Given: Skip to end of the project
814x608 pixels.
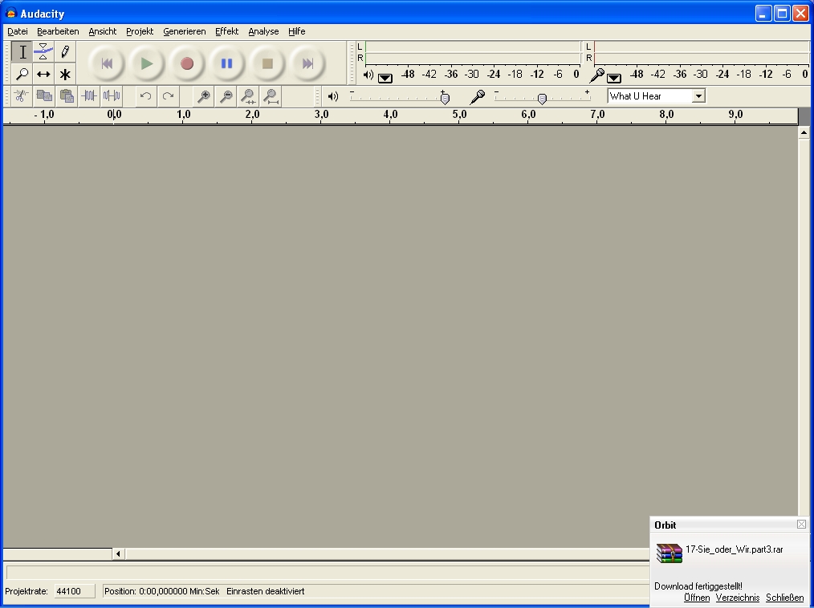Looking at the screenshot, I should [307, 64].
